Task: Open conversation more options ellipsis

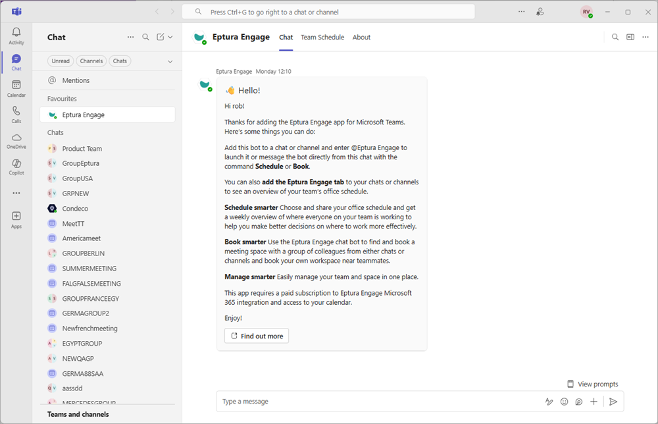Action: tap(645, 37)
